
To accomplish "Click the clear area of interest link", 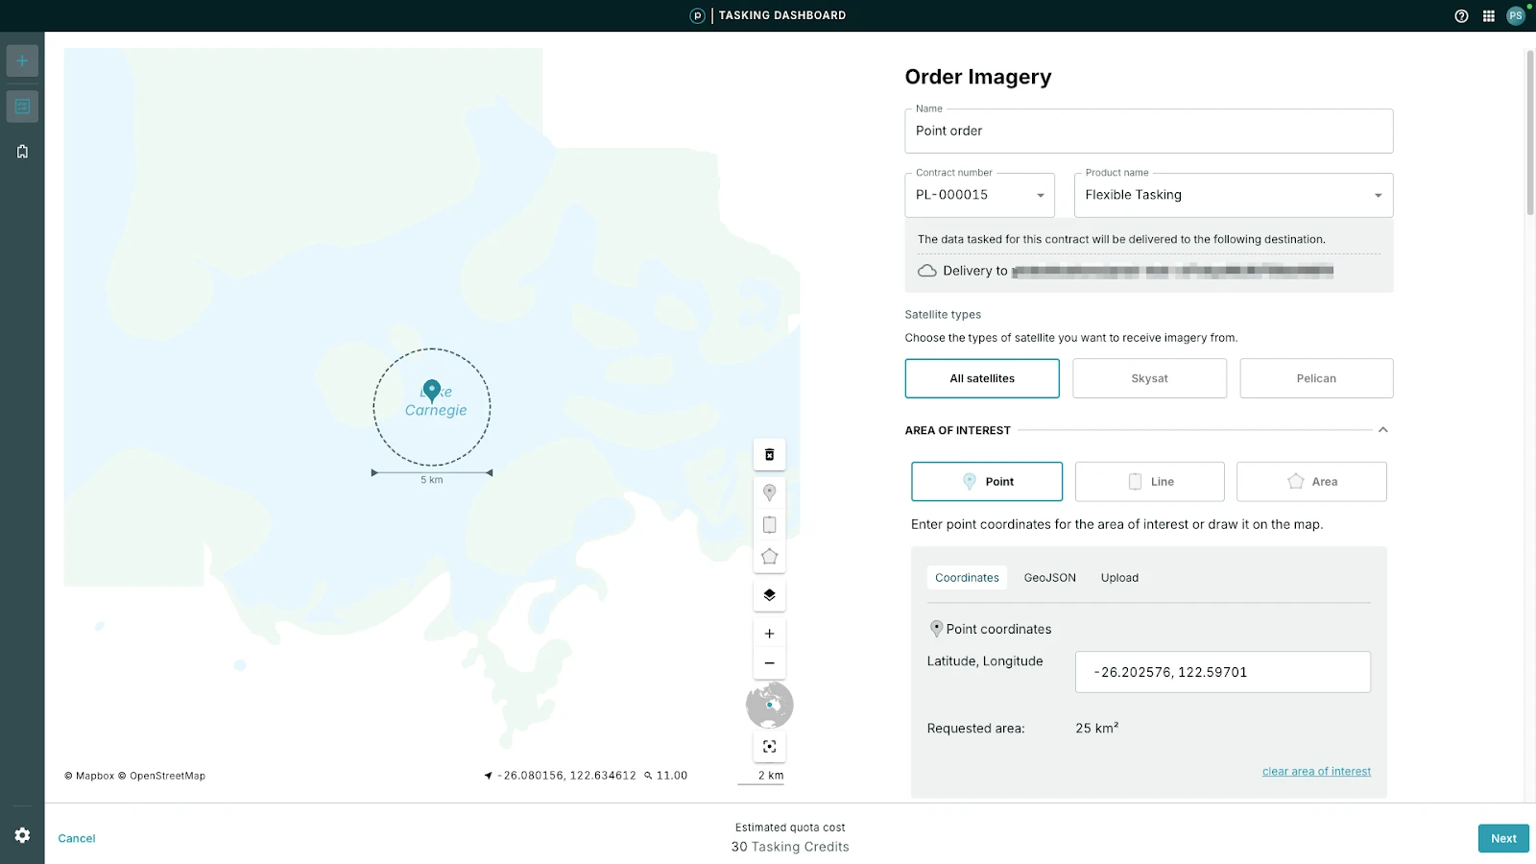I will coord(1316,772).
